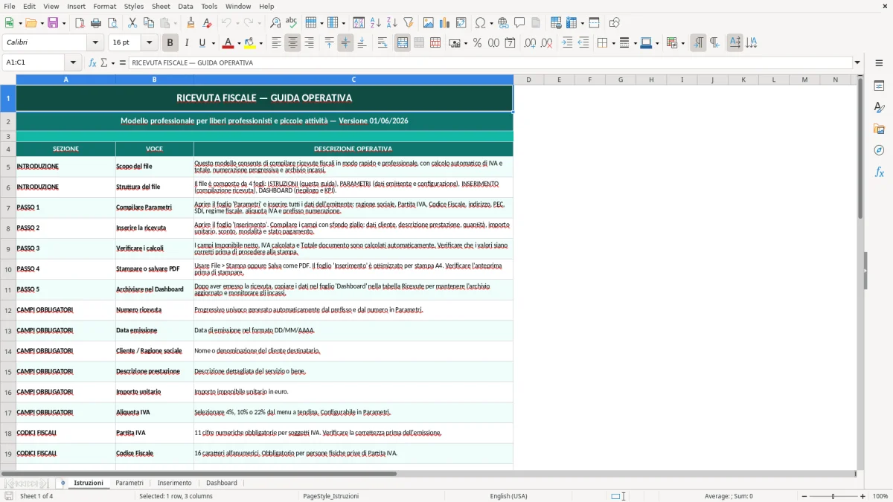The height and width of the screenshot is (502, 893).
Task: Toggle Center Horizontally alignment
Action: [292, 43]
